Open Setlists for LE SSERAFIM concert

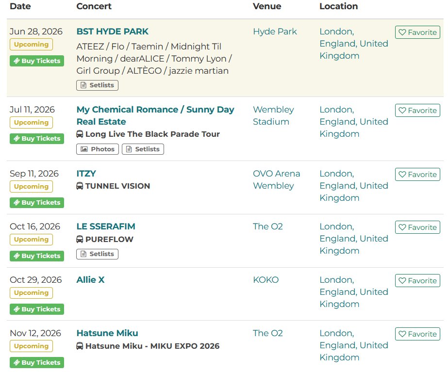pos(97,254)
